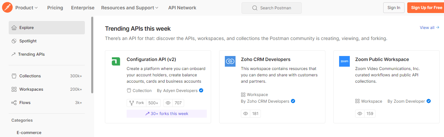Open the Adyen Configuration API logo
Screen dimensions: 444x137
(116, 61)
